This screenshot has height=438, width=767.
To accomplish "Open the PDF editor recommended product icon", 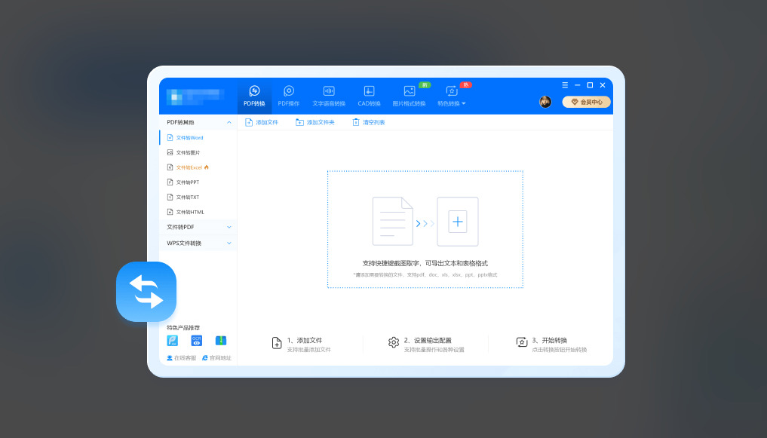I will click(x=172, y=341).
